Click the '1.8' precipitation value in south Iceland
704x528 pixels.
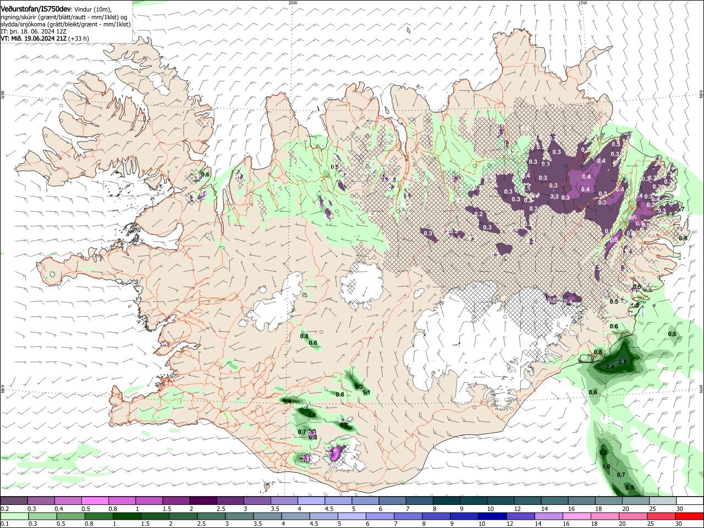[312, 415]
